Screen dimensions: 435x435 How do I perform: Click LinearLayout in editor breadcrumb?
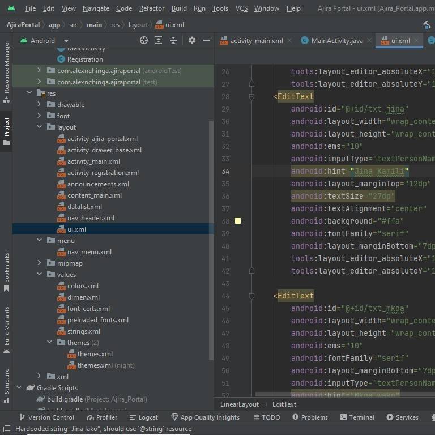pyautogui.click(x=240, y=404)
